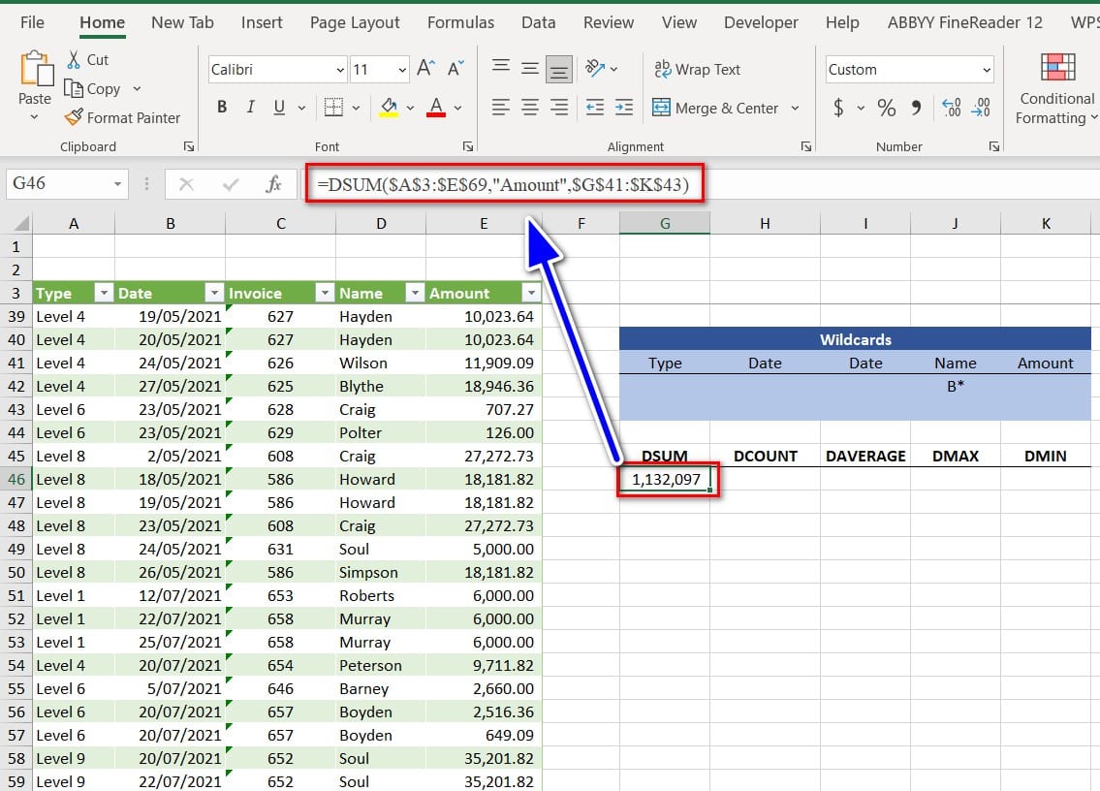Click the Cut scissors icon
Screen dimensions: 1100x791
tap(74, 60)
